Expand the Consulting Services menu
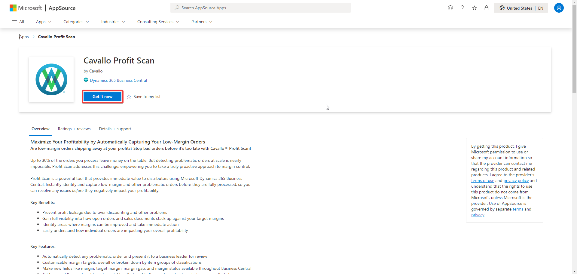This screenshot has height=274, width=577. pyautogui.click(x=158, y=22)
